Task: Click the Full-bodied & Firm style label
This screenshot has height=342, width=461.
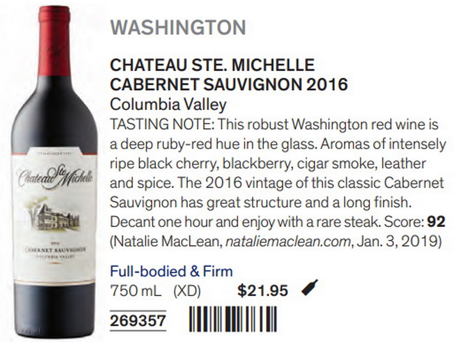Action: click(171, 271)
